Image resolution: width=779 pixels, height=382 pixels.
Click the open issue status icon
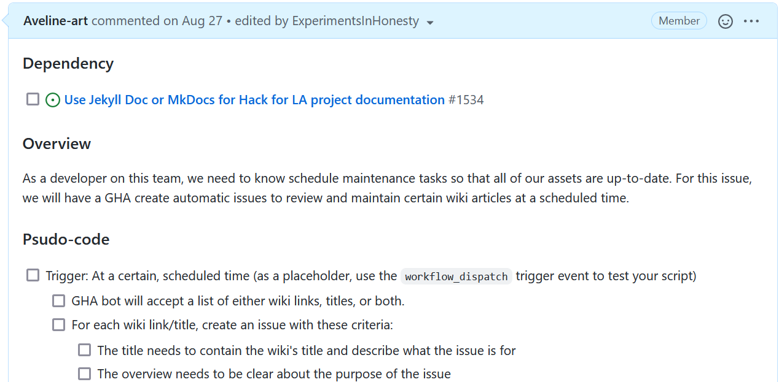pyautogui.click(x=53, y=100)
